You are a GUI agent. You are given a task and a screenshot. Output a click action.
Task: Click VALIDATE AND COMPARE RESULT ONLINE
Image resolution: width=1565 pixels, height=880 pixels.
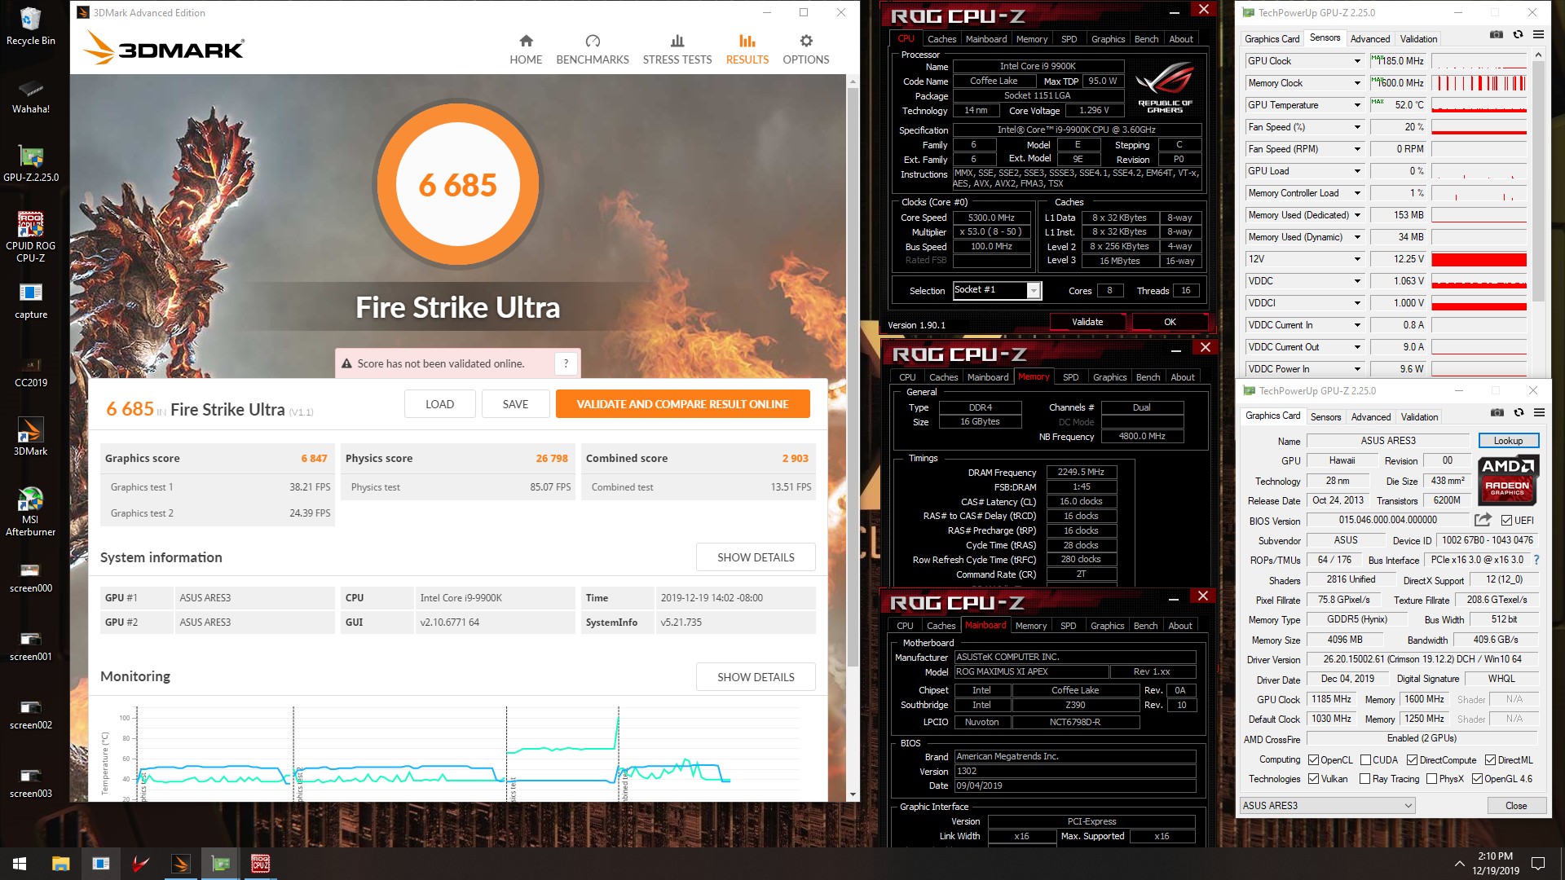pos(682,404)
